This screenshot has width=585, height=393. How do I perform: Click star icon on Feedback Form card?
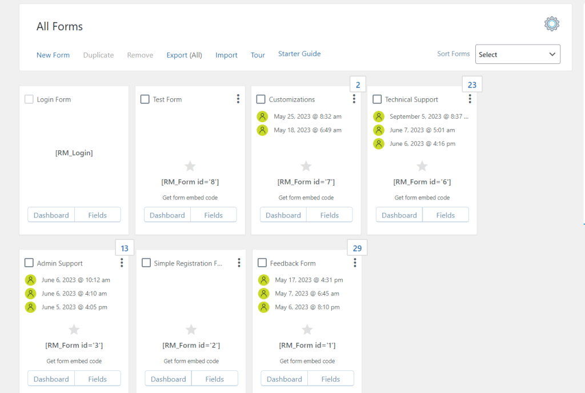click(x=307, y=330)
